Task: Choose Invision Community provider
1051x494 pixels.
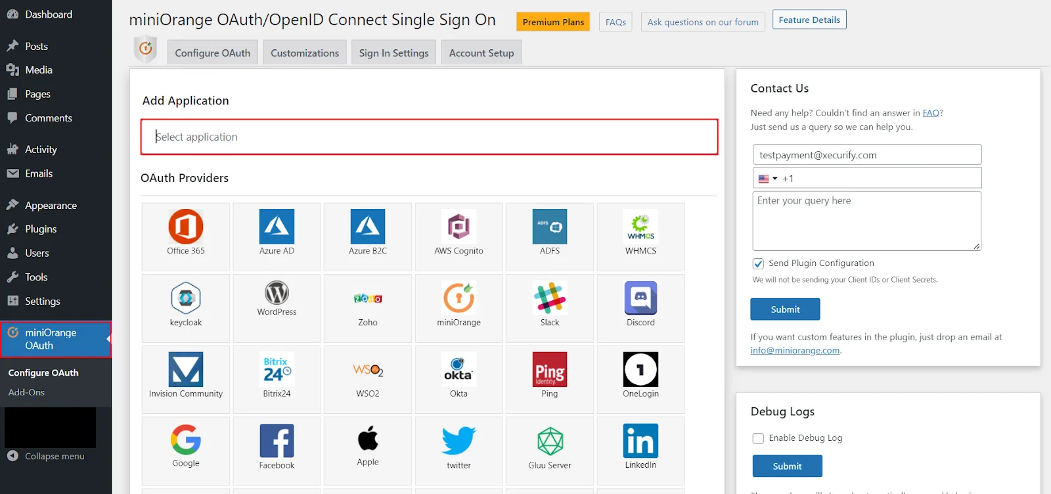Action: 186,369
